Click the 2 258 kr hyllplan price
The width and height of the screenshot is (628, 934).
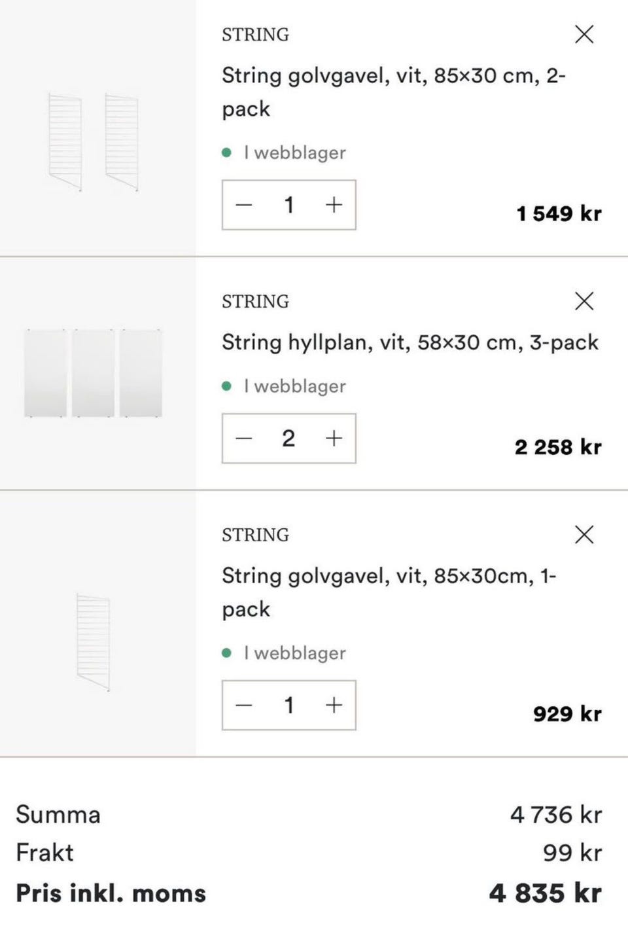pyautogui.click(x=558, y=447)
